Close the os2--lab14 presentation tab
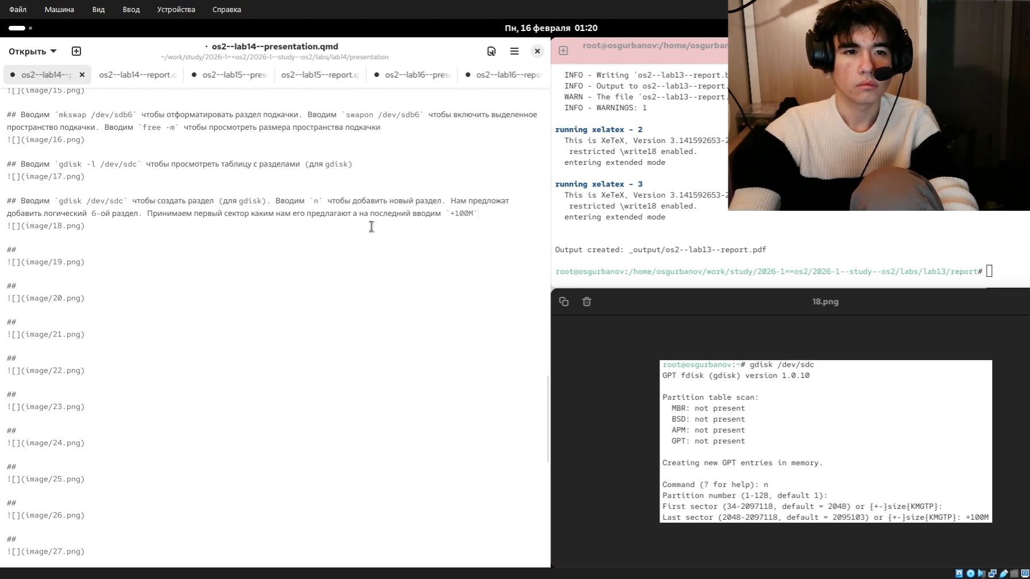Screen dimensions: 1030x579 82,75
